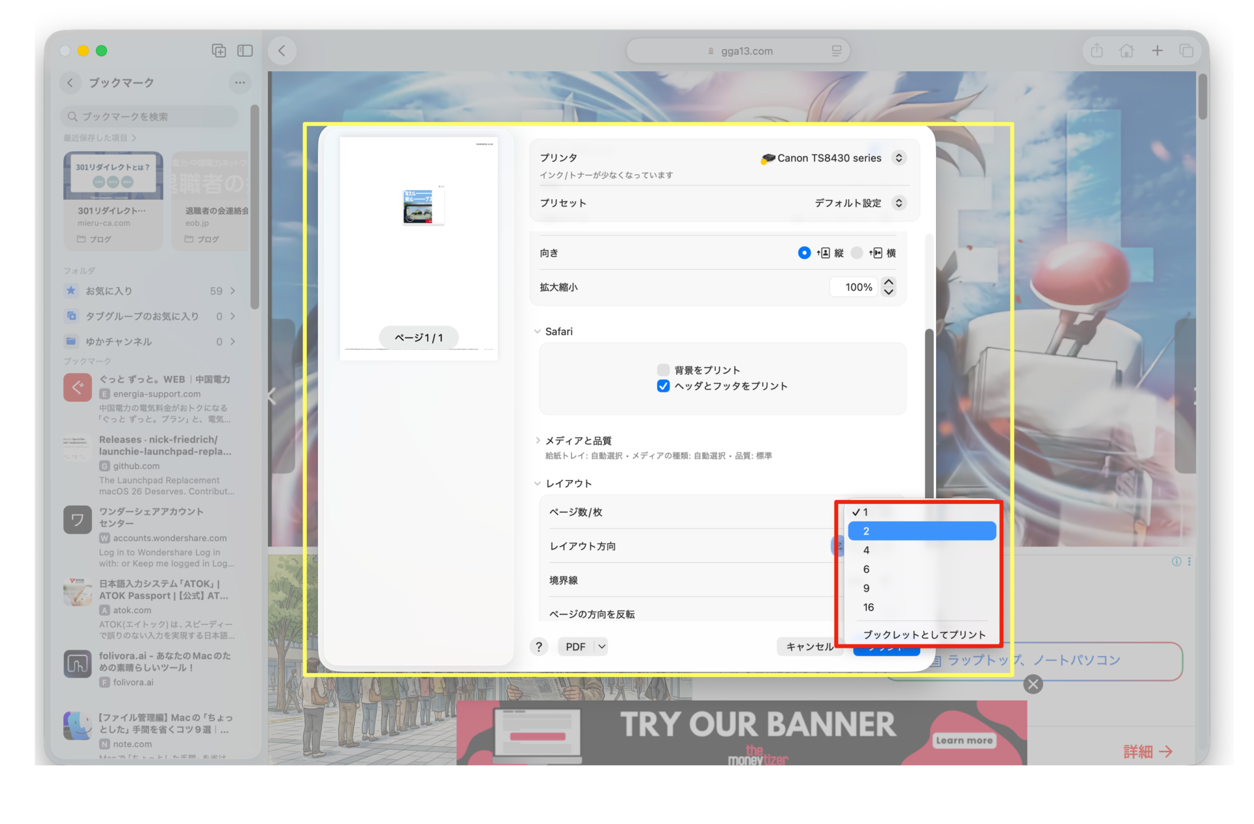Click the お気に入り star icon
This screenshot has width=1254, height=824.
pyautogui.click(x=71, y=291)
